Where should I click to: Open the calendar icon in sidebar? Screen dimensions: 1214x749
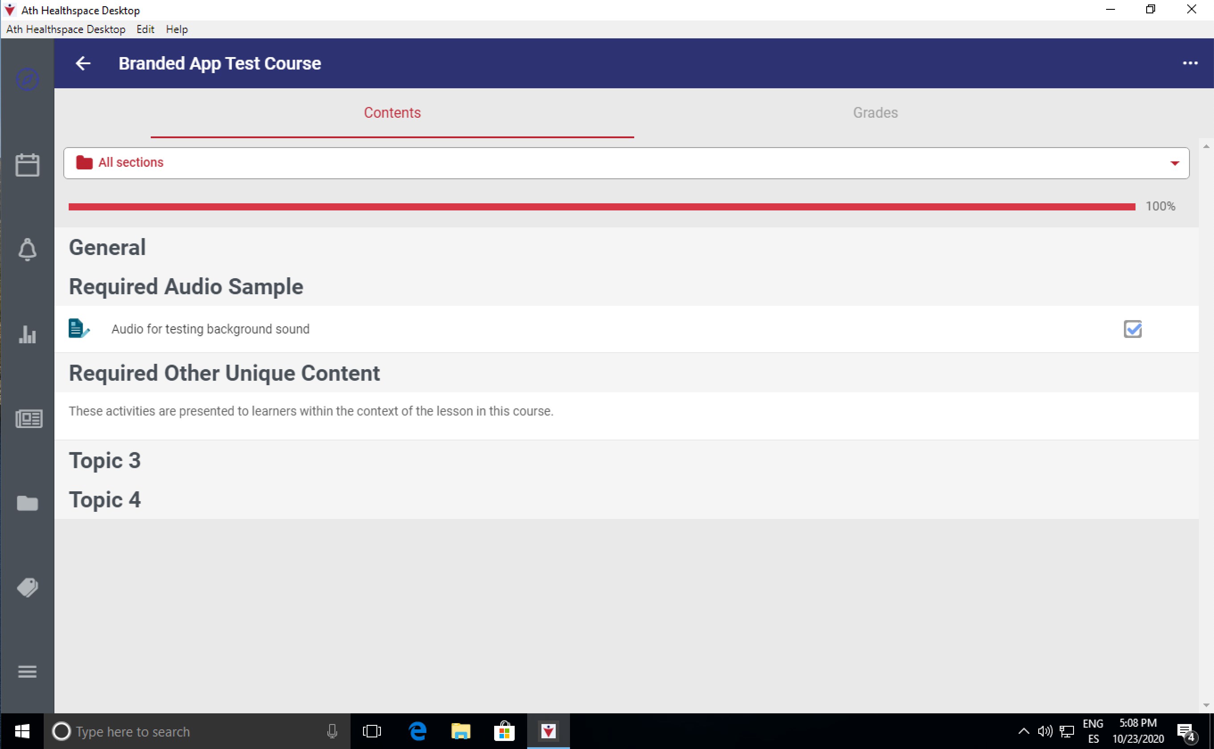[x=27, y=165]
